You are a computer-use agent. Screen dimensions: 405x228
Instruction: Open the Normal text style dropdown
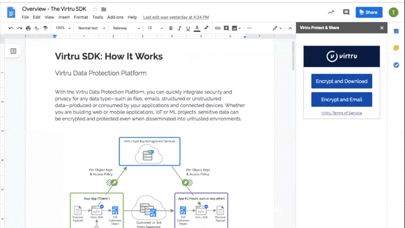tap(92, 28)
